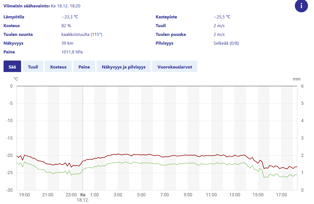
Task: Switch to Näkyvyys ja pilvisyys tab
Action: click(x=123, y=67)
